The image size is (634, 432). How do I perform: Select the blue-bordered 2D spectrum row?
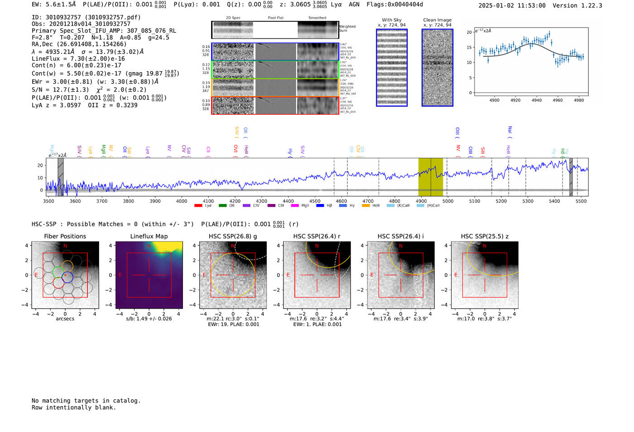(275, 52)
